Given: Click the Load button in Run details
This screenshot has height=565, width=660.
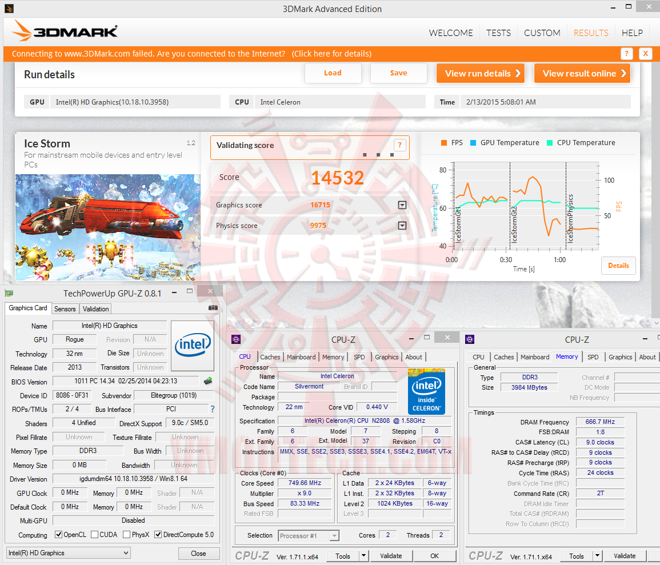Looking at the screenshot, I should [333, 73].
